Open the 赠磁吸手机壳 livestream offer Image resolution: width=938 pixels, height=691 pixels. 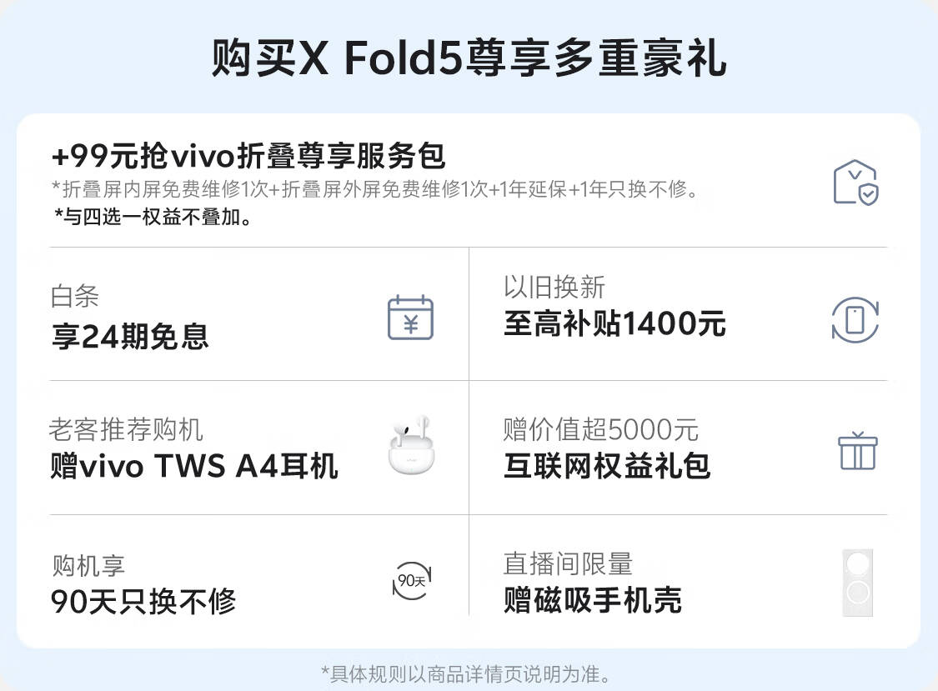592,599
